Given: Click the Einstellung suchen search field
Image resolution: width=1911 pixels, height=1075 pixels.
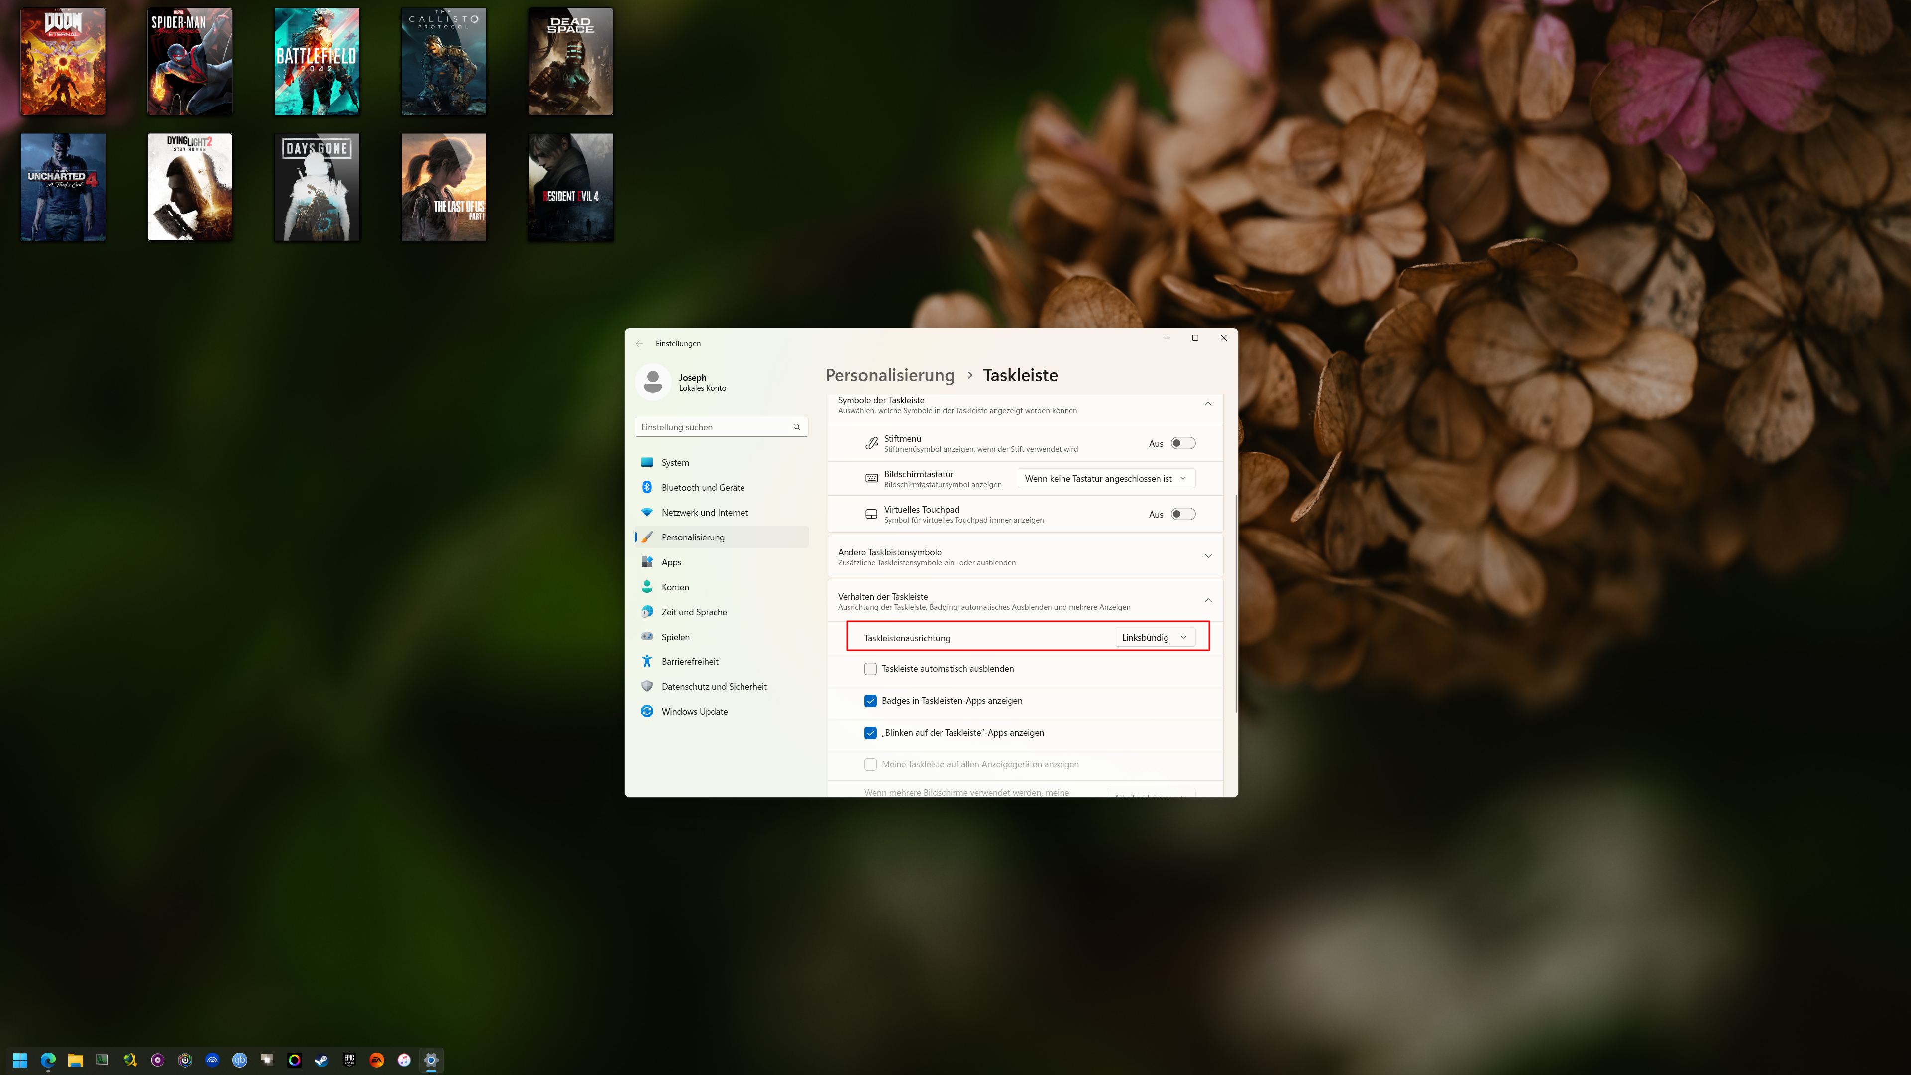Looking at the screenshot, I should coord(712,427).
